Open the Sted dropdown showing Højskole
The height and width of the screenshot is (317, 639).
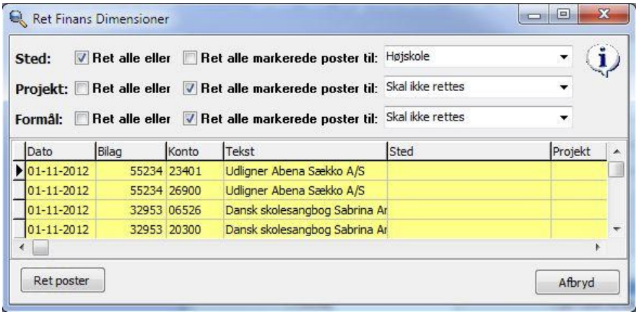[x=478, y=57]
